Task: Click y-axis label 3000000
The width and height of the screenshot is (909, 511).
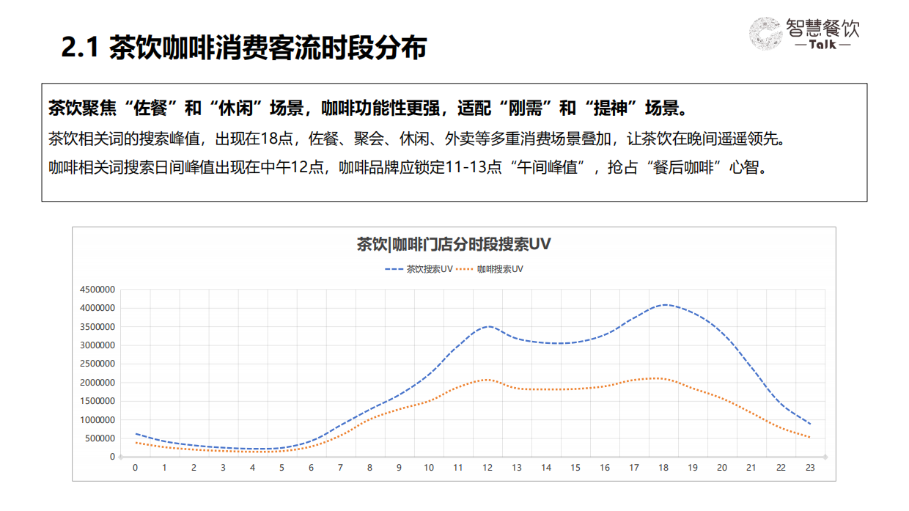Action: (x=97, y=345)
